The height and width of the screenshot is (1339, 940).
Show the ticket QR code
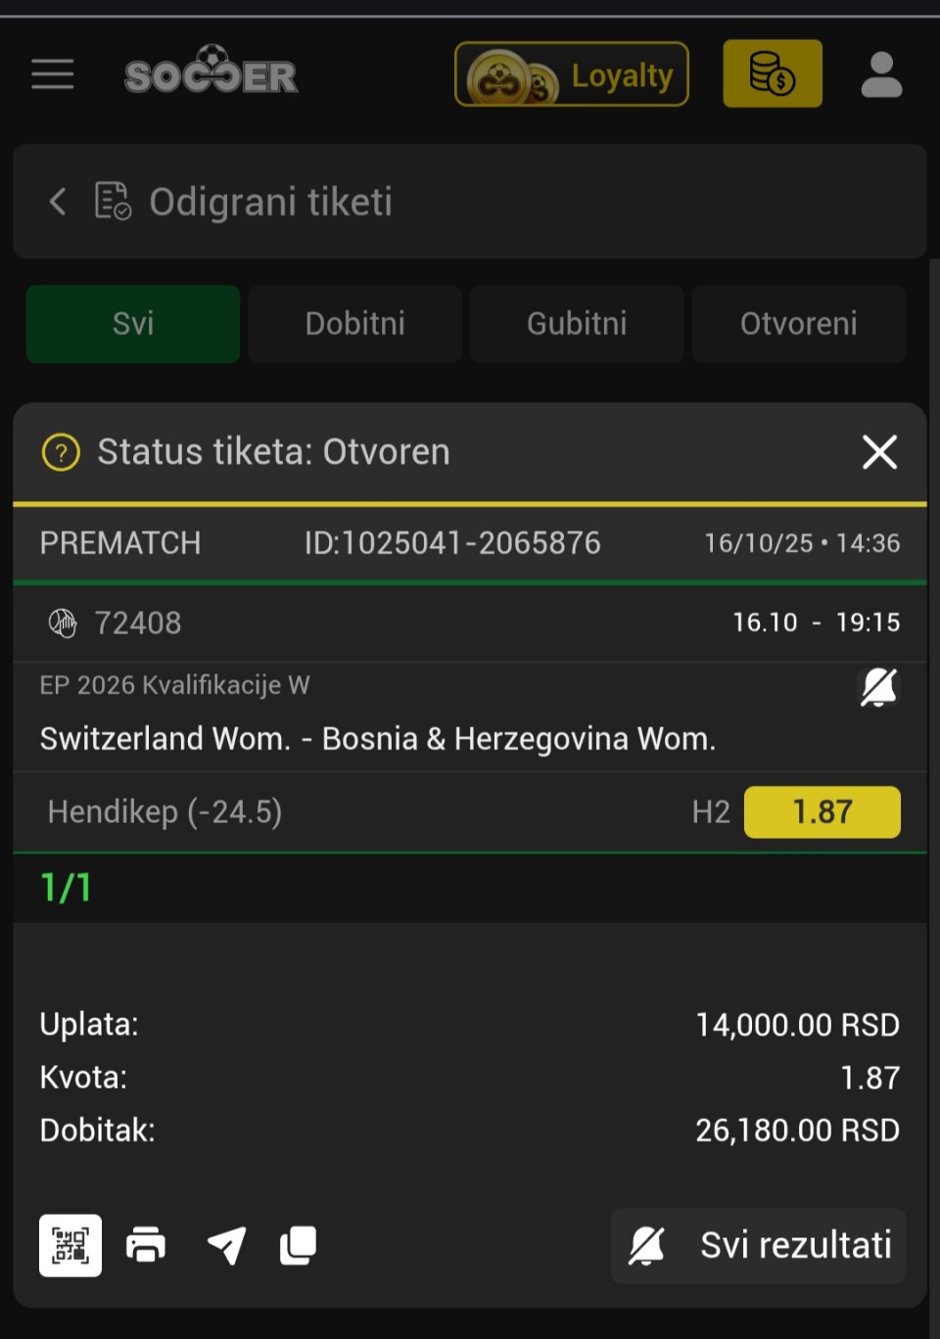(x=70, y=1246)
